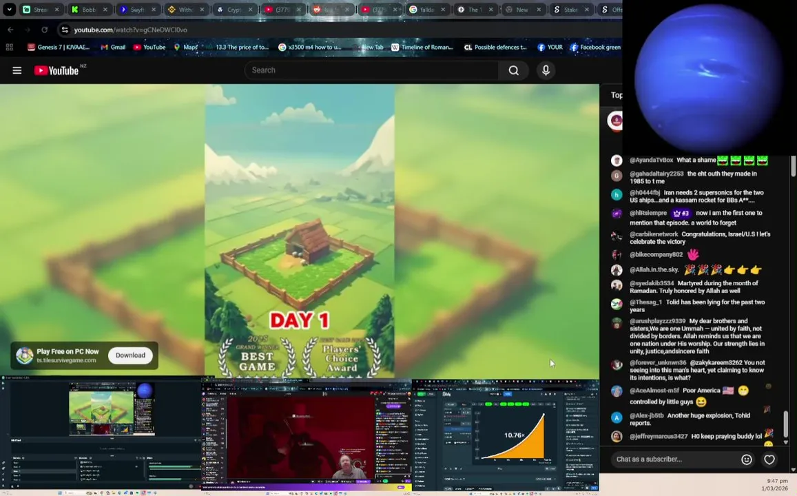Select the 10.76x crash chart window thumbnail
The width and height of the screenshot is (797, 496).
pyautogui.click(x=505, y=435)
